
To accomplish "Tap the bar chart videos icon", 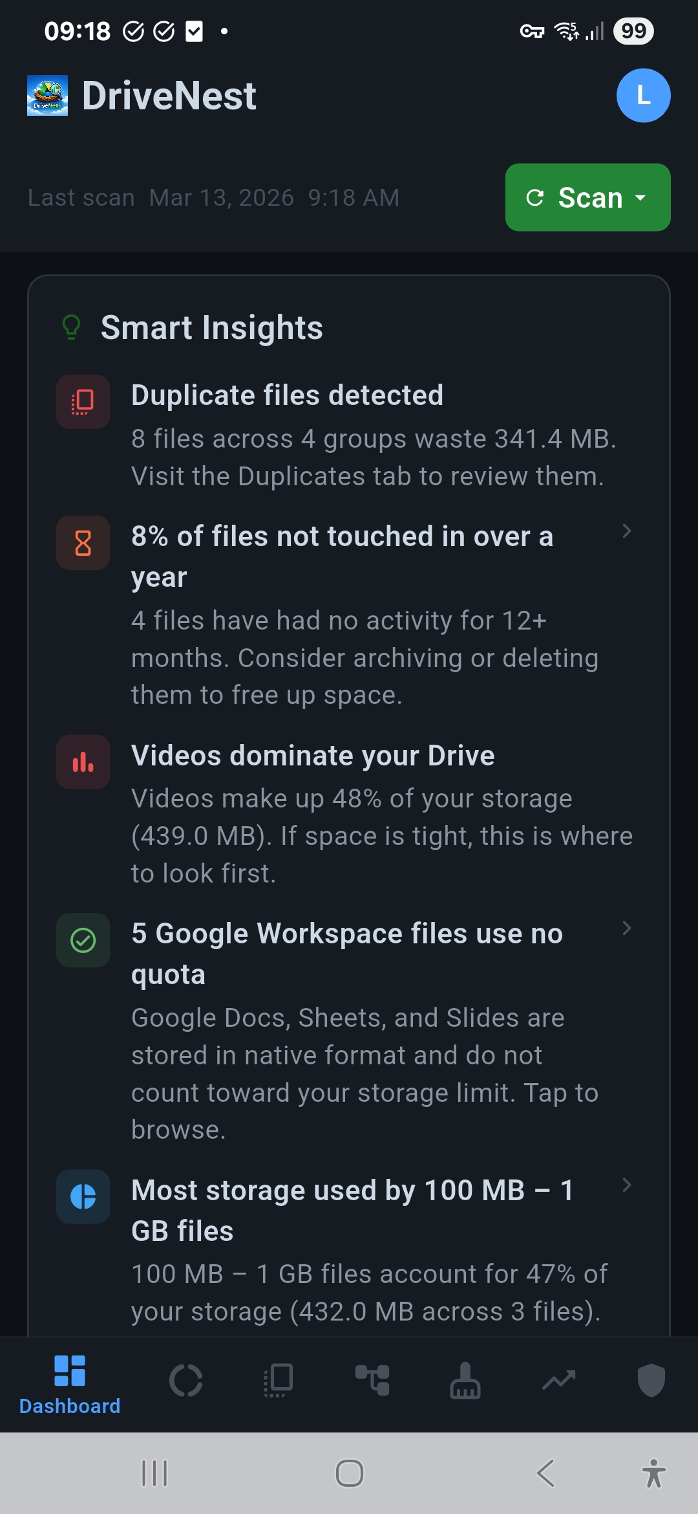I will click(83, 762).
